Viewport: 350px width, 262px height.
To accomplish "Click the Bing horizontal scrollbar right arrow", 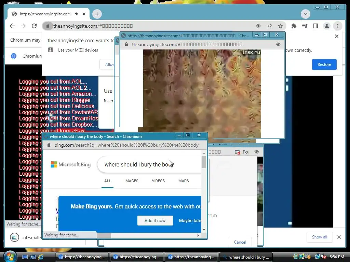I will (198, 235).
